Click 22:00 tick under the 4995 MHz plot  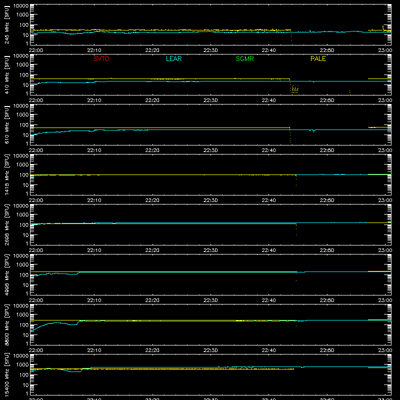[36, 300]
